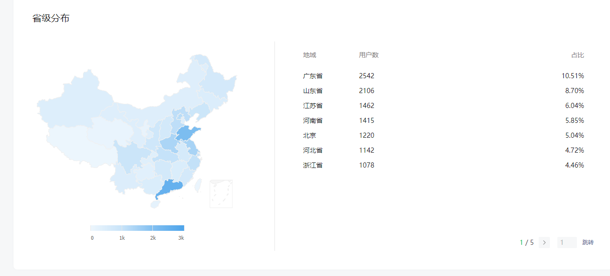Click the user count 1220
Screen dimensions: 610x276
tap(367, 135)
